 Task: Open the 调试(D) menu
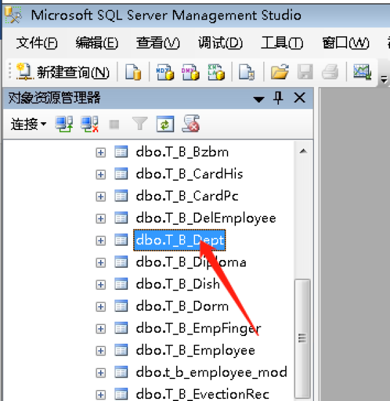click(x=220, y=43)
